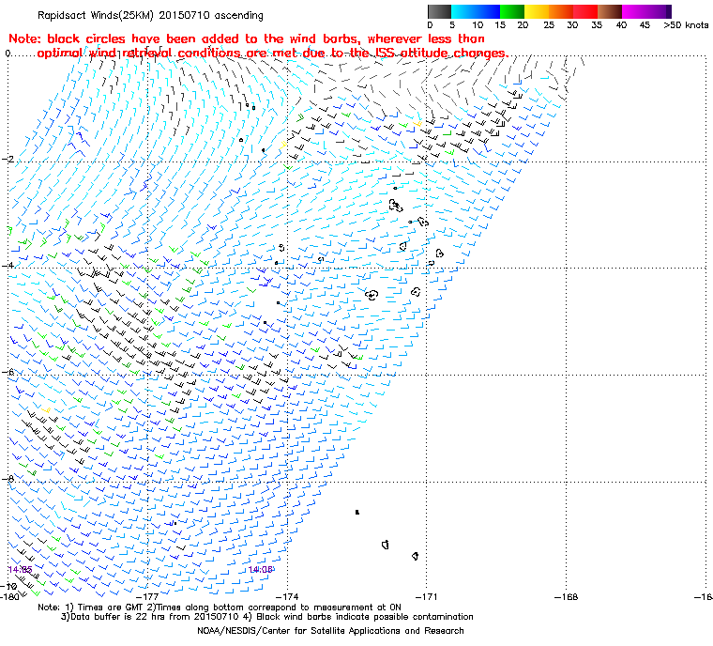This screenshot has width=713, height=646.
Task: Click the '-168' longitude axis label
Action: click(566, 596)
